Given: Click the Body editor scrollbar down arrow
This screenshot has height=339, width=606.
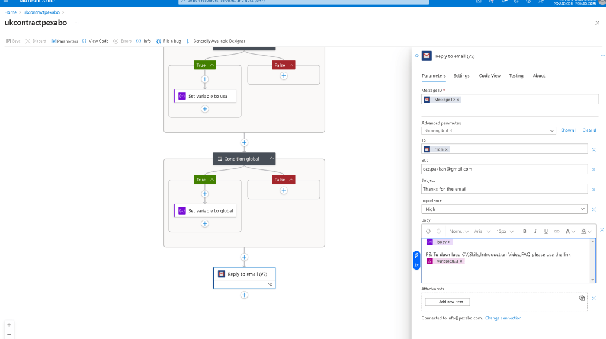Looking at the screenshot, I should tap(592, 280).
